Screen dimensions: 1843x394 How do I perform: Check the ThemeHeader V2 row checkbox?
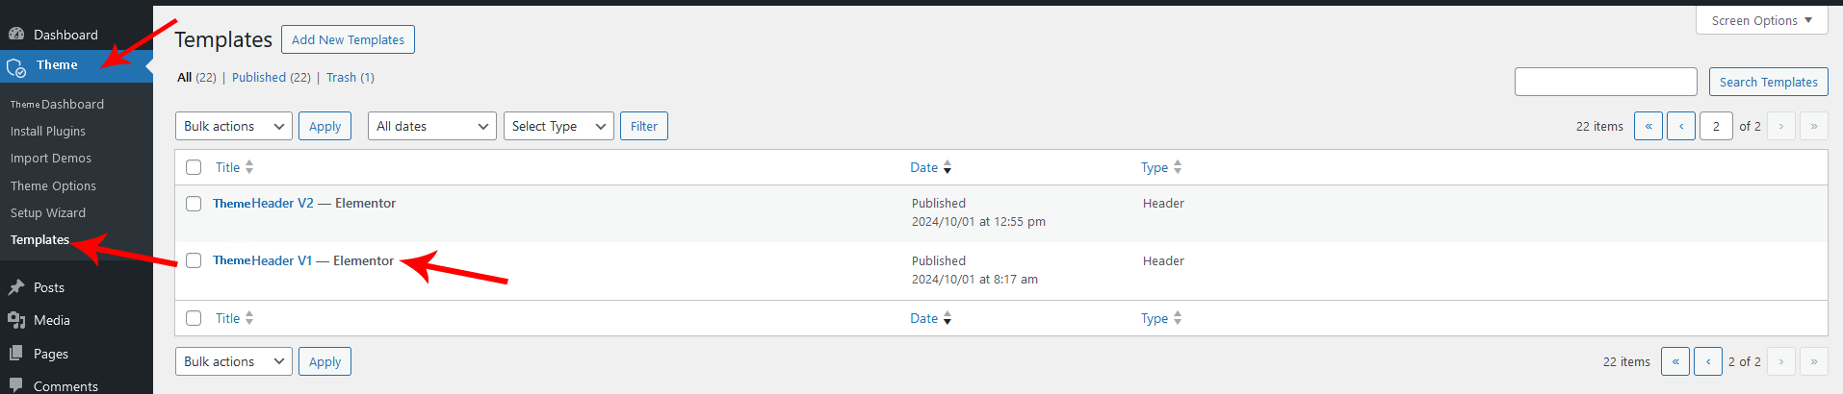194,204
